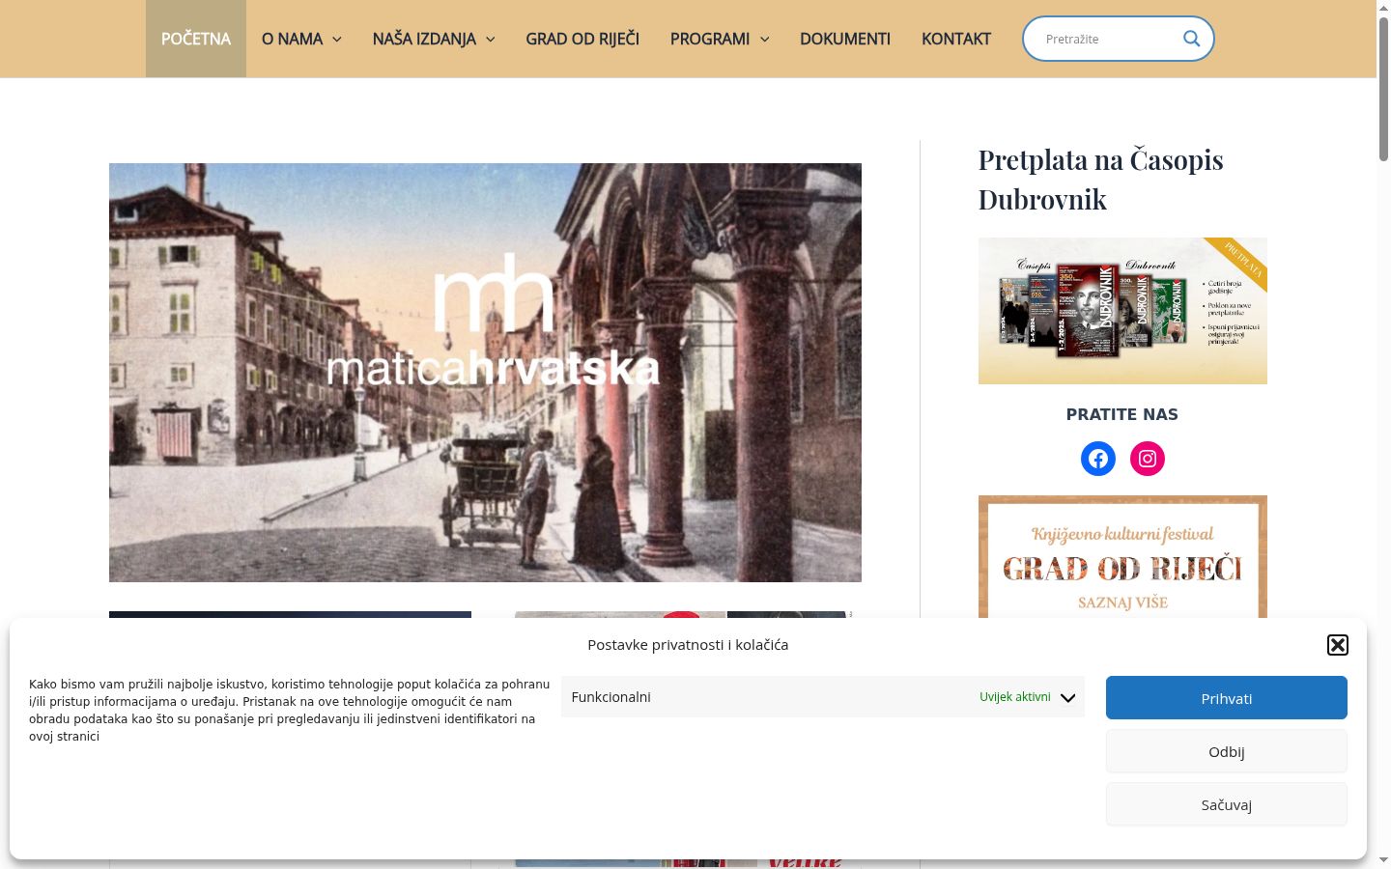Accept cookies with Prihvati button
This screenshot has width=1391, height=869.
1227,697
